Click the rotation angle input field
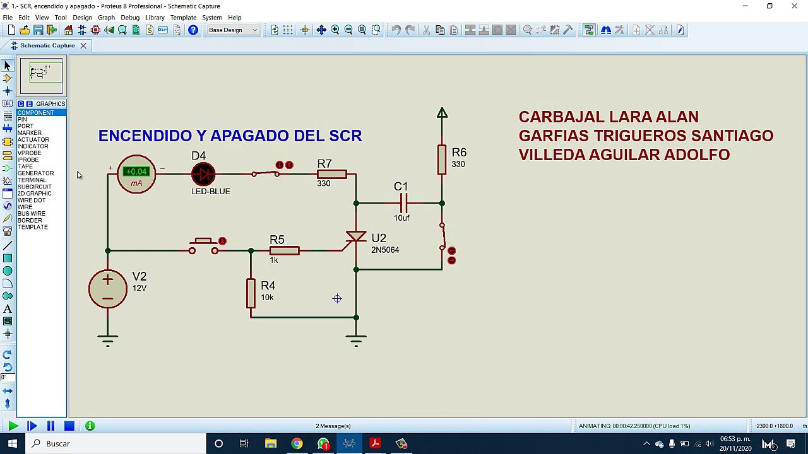808x454 pixels. pos(8,378)
